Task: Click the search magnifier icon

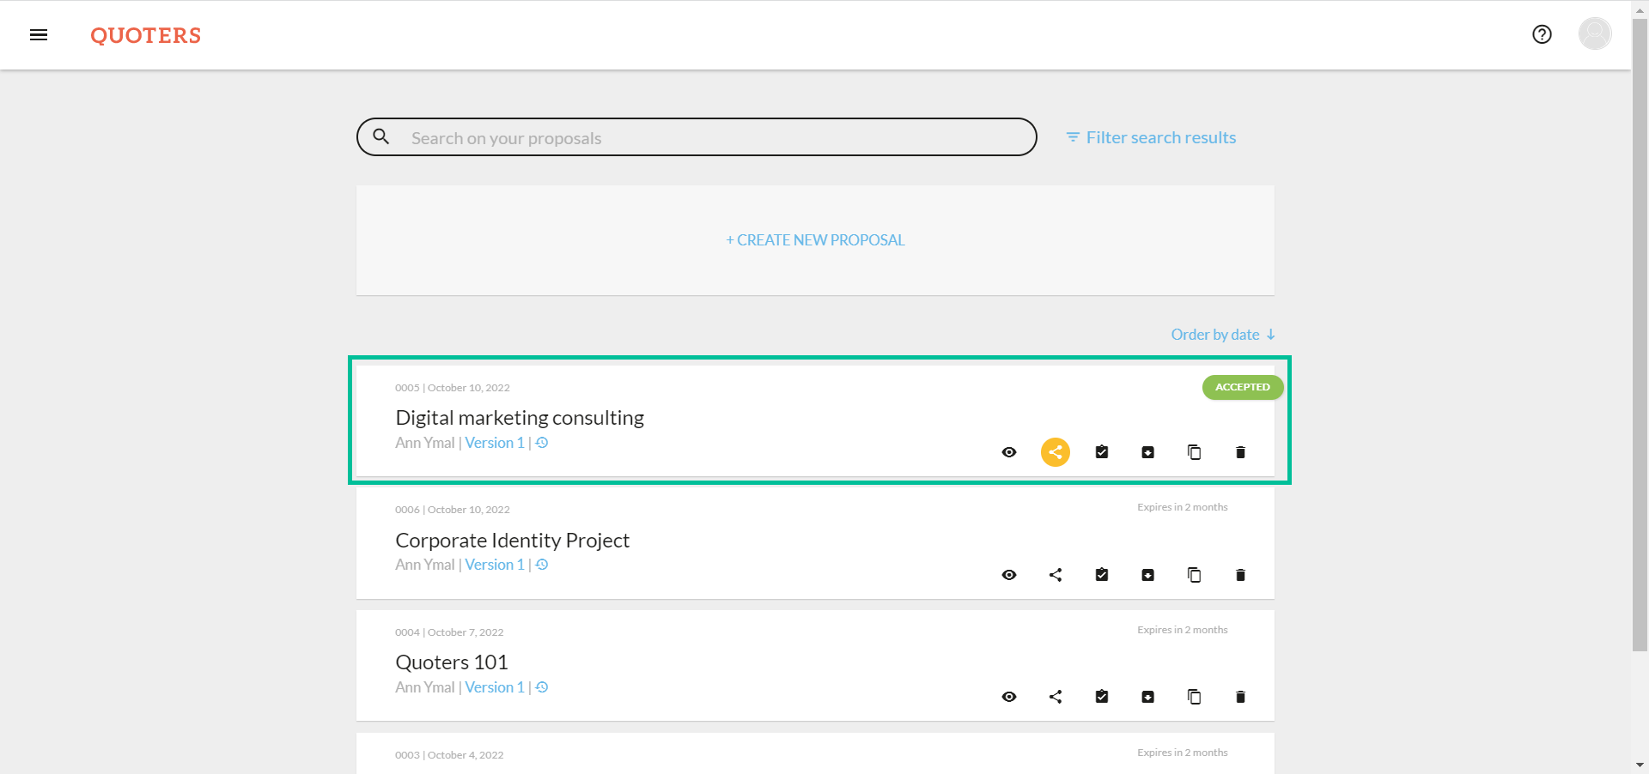Action: tap(381, 136)
